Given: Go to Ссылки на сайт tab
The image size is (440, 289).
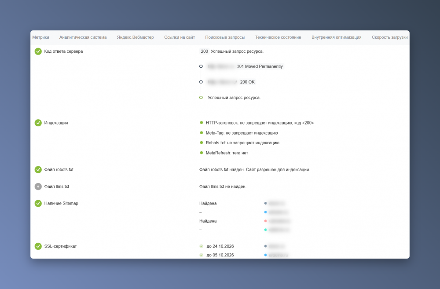Looking at the screenshot, I should pyautogui.click(x=180, y=37).
